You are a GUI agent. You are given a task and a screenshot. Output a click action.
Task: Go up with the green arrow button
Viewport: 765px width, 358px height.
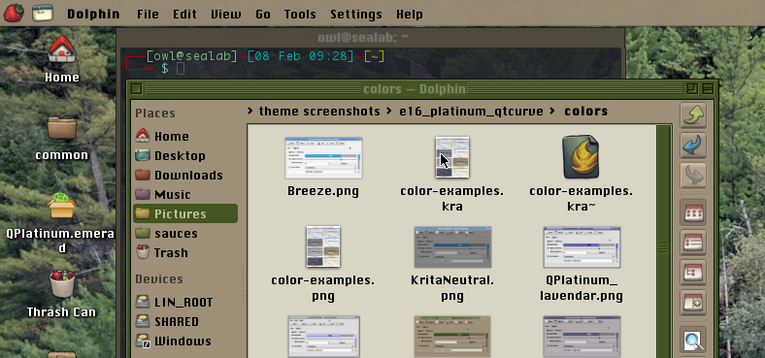tap(693, 116)
